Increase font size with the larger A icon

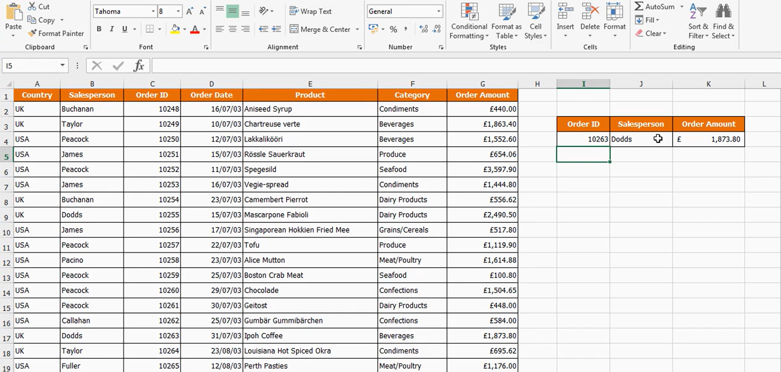[189, 11]
